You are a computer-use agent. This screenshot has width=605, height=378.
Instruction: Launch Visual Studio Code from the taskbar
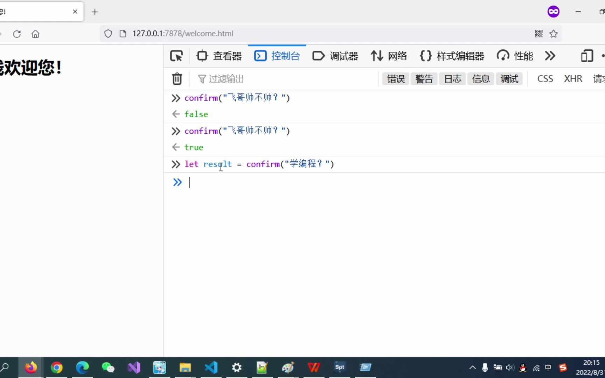210,367
